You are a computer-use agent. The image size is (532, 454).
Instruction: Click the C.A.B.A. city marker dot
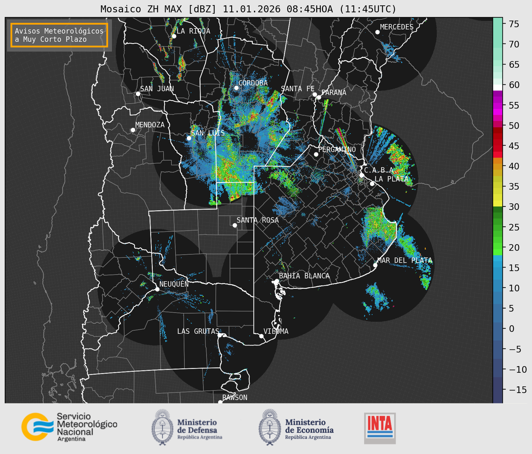pos(362,175)
